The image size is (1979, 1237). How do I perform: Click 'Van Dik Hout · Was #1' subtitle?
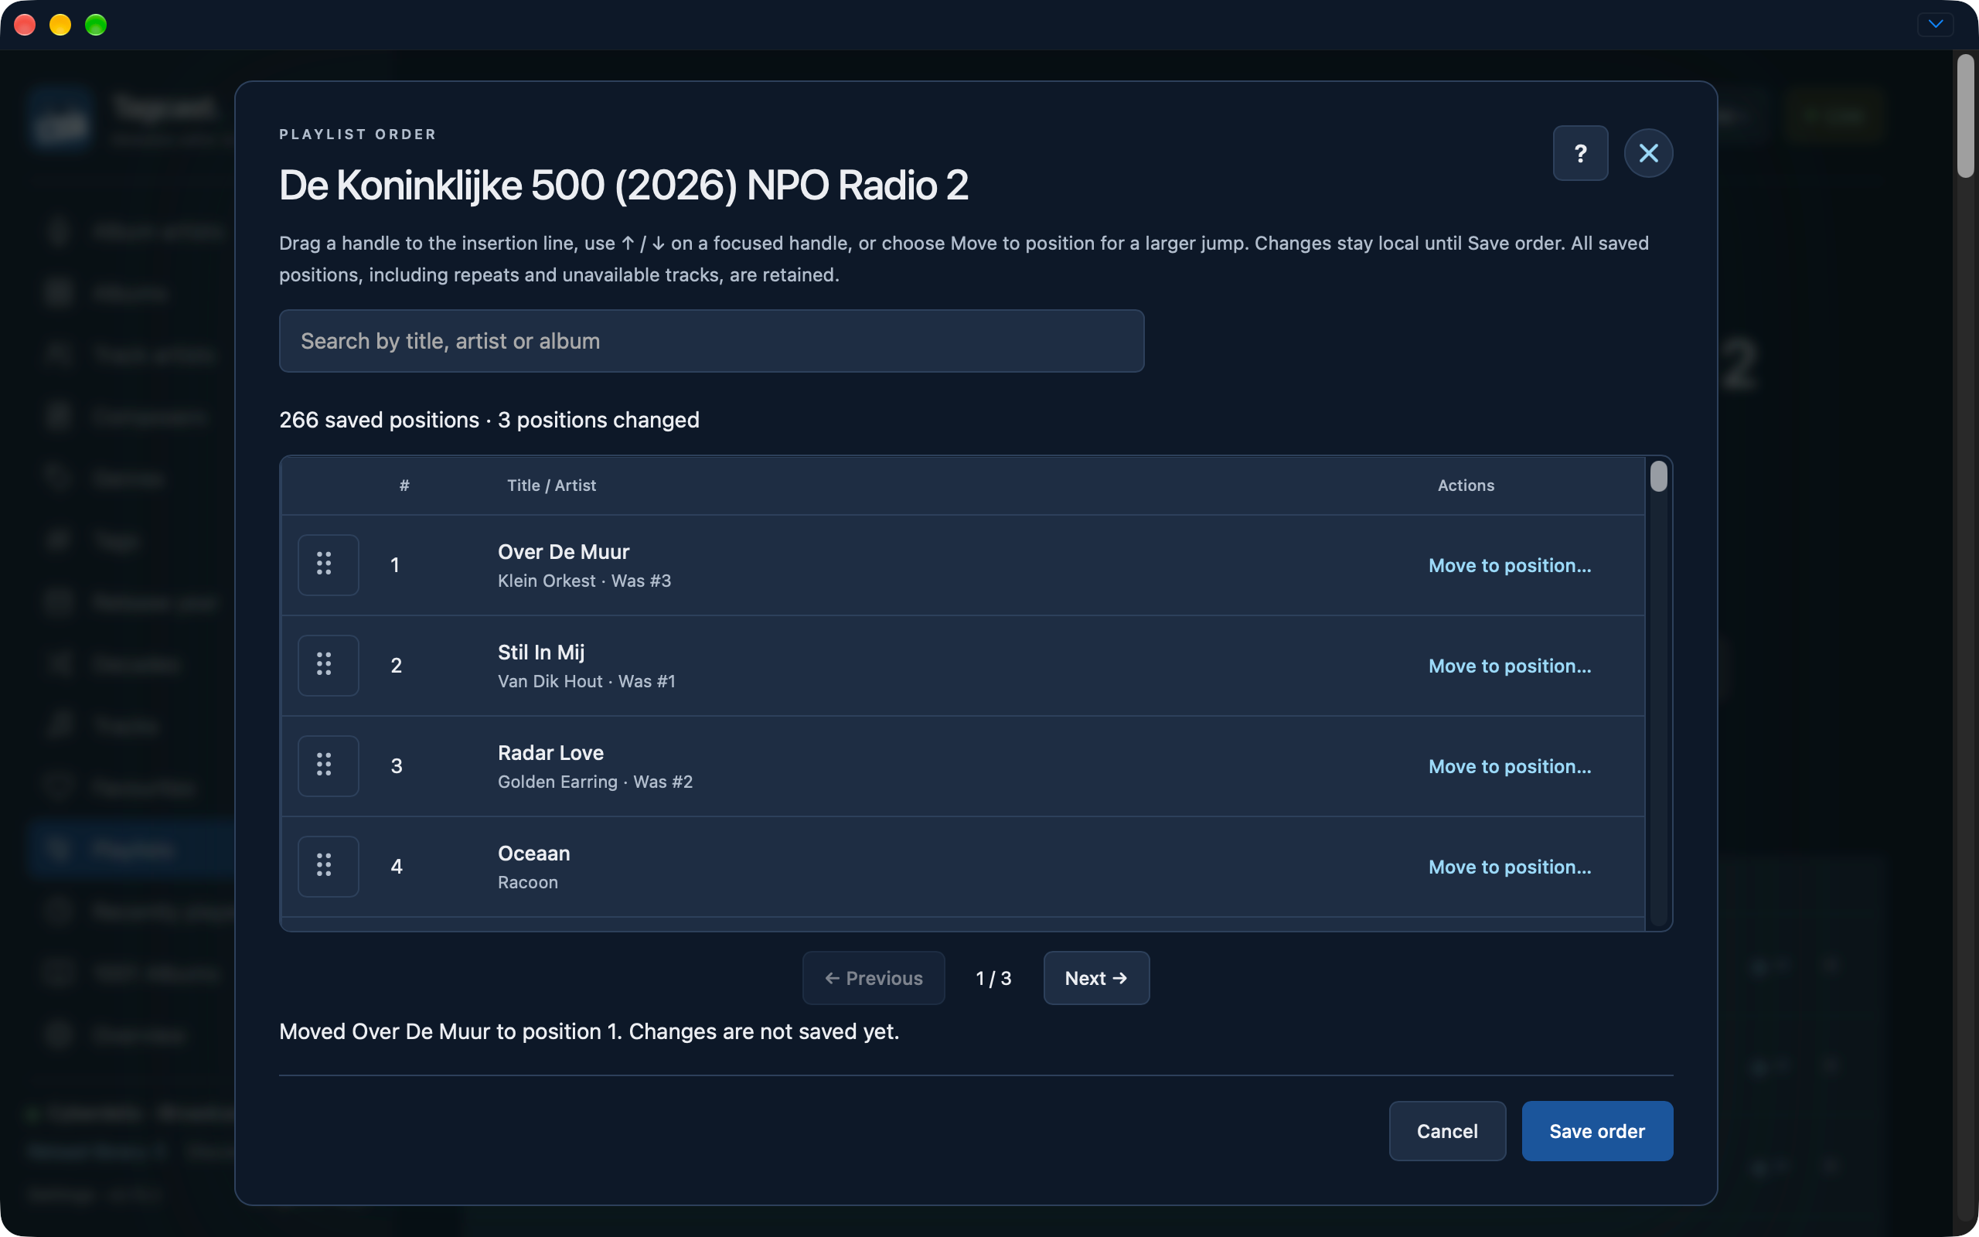(586, 681)
